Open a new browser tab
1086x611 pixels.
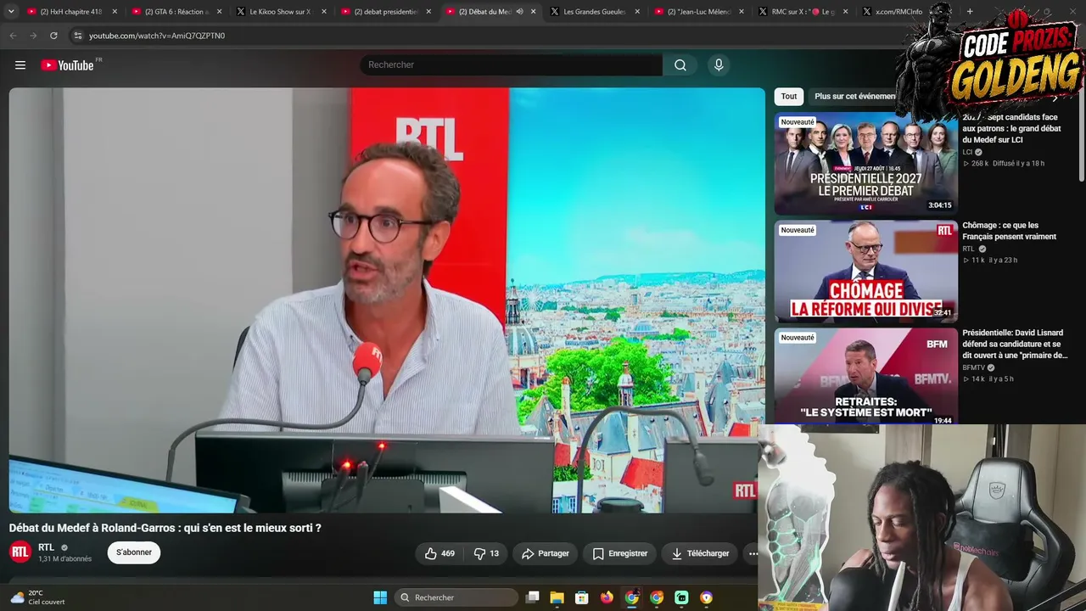[x=970, y=12]
